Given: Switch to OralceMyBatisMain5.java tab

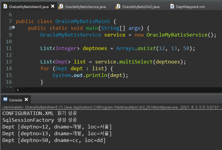Looking at the screenshot, I should pos(29,7).
